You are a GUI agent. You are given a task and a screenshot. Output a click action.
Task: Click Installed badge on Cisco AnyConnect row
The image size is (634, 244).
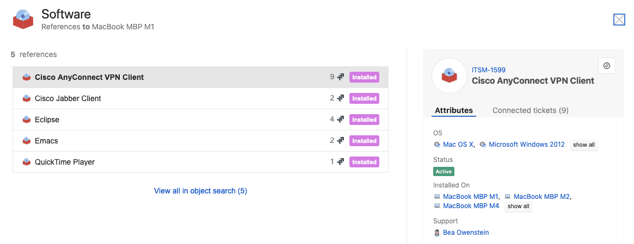(x=364, y=77)
